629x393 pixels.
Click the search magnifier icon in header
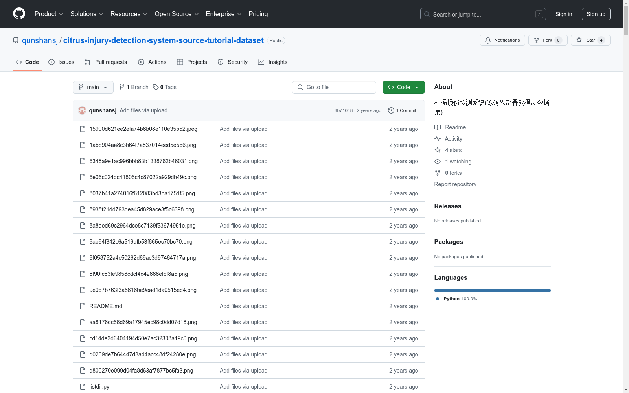pyautogui.click(x=427, y=14)
